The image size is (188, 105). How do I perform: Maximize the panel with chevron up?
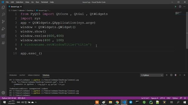[x=180, y=75]
